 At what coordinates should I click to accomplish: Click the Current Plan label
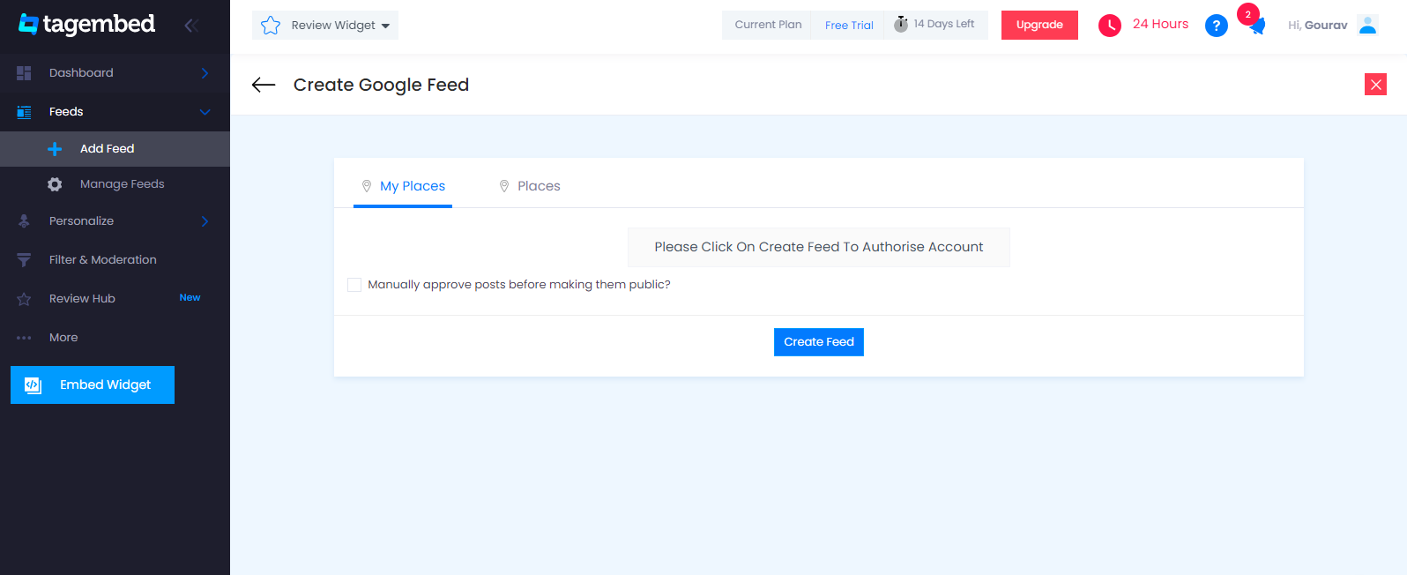click(x=768, y=25)
